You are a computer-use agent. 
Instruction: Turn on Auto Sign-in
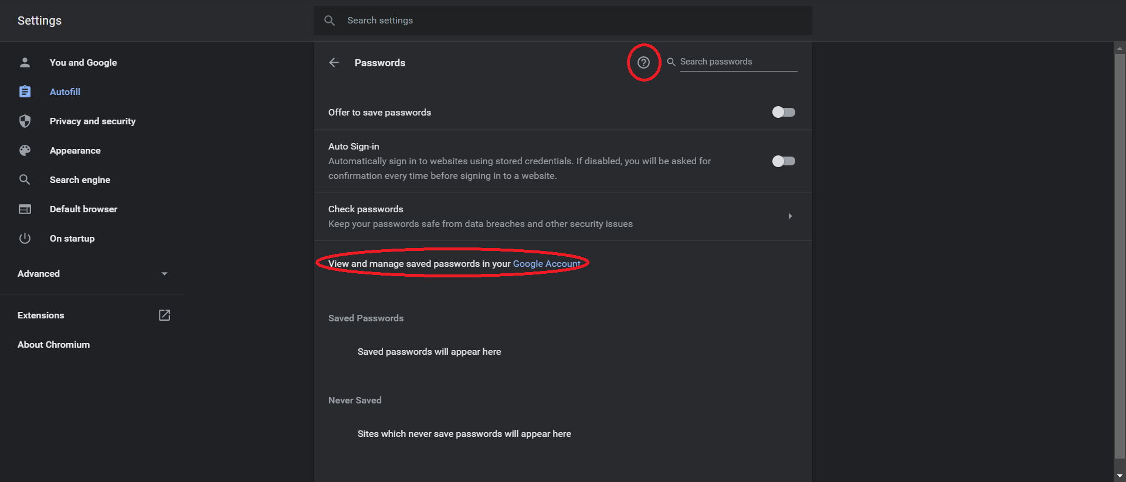[784, 161]
